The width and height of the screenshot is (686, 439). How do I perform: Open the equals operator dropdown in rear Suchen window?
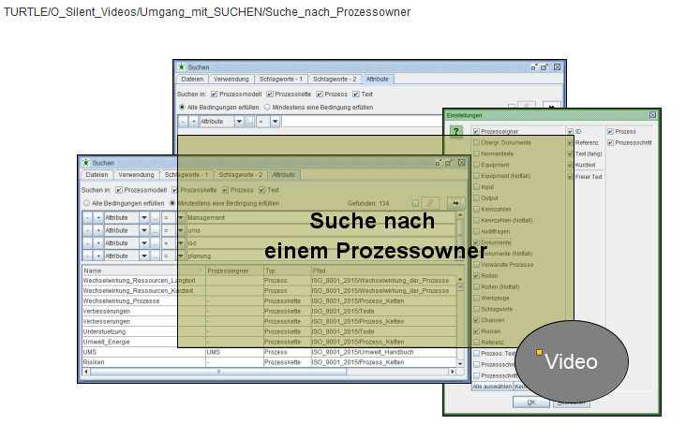coord(276,122)
